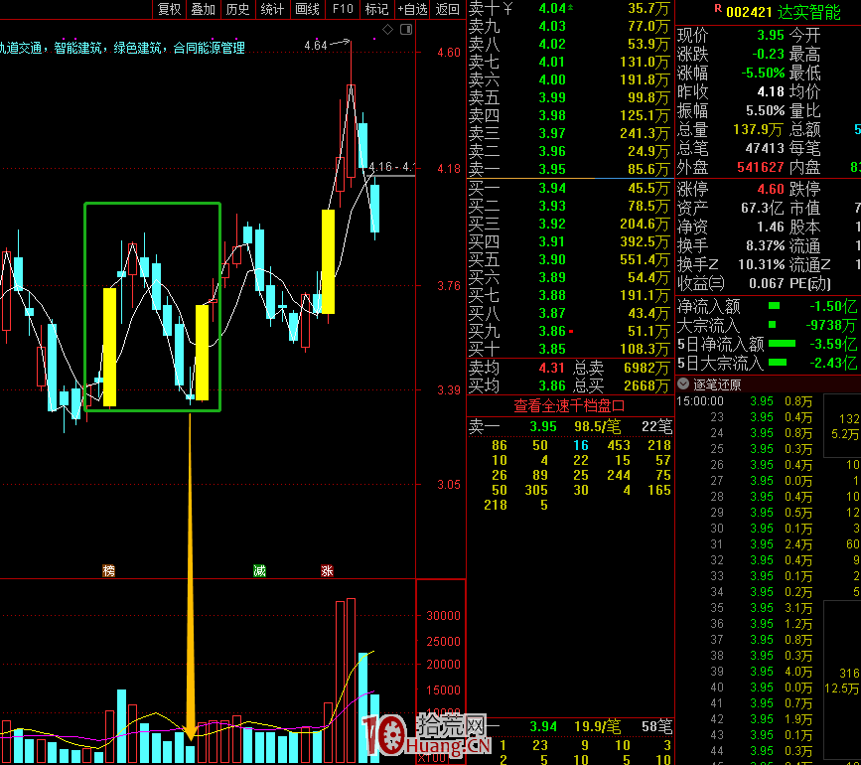Image resolution: width=861 pixels, height=765 pixels.
Task: Click the 5日大宗流入 green bar indicator
Action: point(778,363)
